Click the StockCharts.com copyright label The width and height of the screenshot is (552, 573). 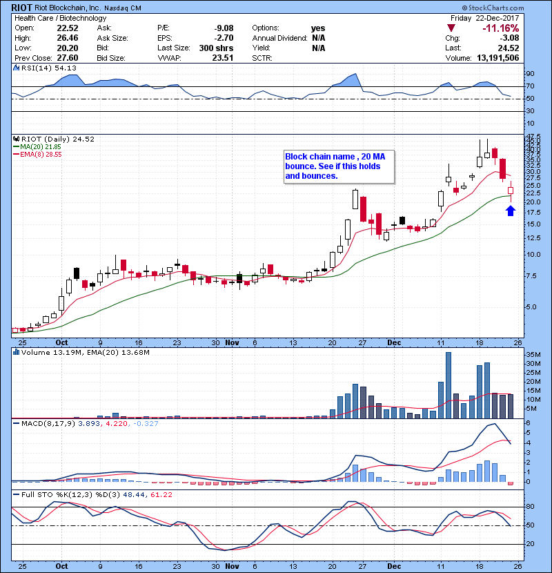tap(493, 8)
